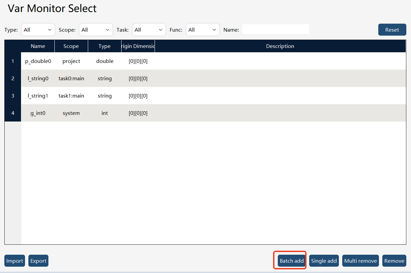Screen dimensions: 411x273
Task: Click the 'int' type cell
Action: pos(105,113)
